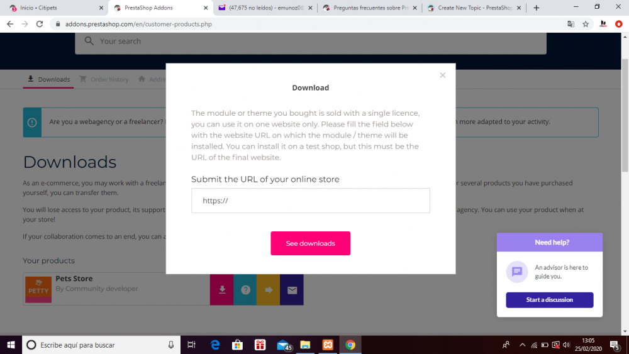Click the yellow transfer arrow icon
This screenshot has width=629, height=354.
click(269, 290)
